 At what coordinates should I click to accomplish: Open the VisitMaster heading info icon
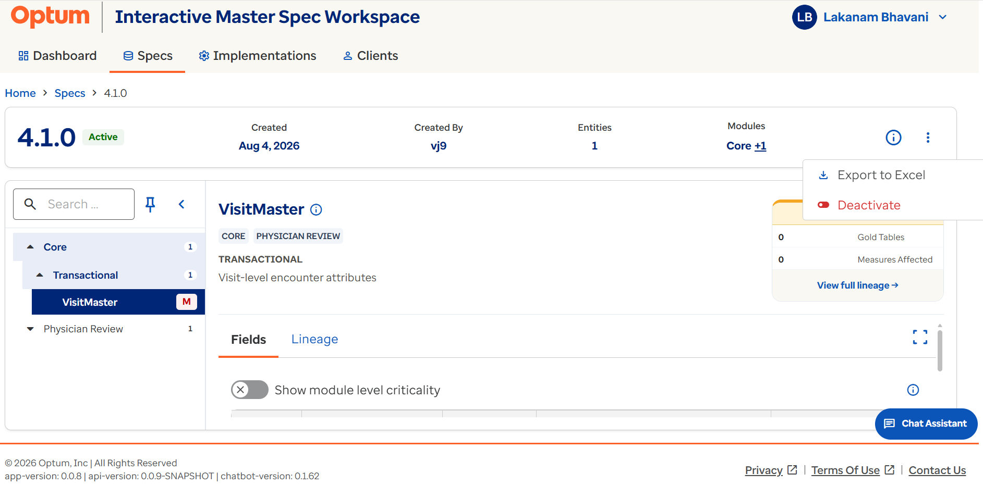click(x=316, y=209)
